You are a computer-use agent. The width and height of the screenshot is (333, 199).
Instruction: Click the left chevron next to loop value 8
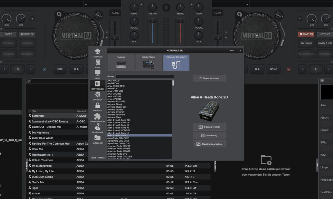pyautogui.click(x=5, y=69)
